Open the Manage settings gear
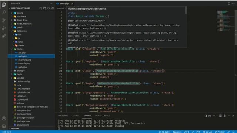Viewport: 237px width, 133px height. 4,126
